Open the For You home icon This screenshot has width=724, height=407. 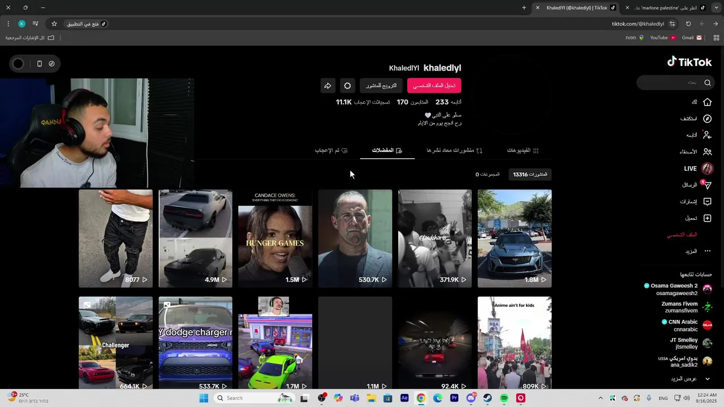click(x=707, y=102)
